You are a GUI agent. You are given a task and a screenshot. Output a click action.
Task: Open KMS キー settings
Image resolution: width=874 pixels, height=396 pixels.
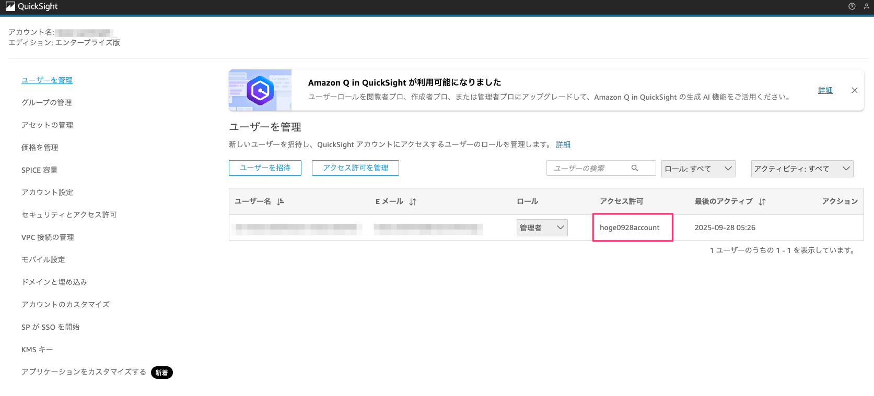tap(37, 350)
